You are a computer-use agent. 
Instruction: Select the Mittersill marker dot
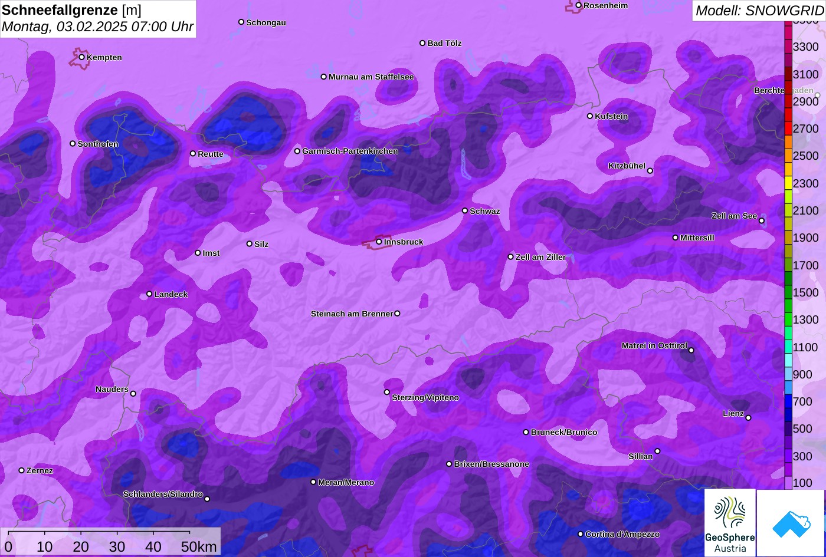(x=676, y=238)
